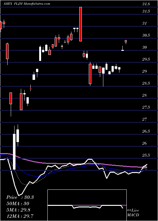Image resolution: width=158 pixels, height=221 pixels.
Task: Click the 29.5 price axis label
Action: 146,59
